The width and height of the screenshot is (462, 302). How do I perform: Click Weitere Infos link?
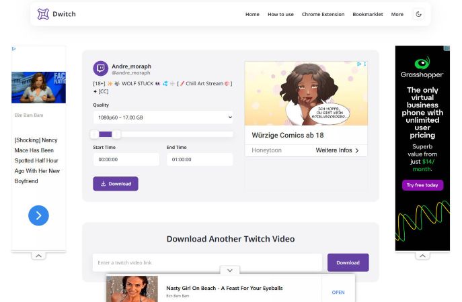[x=337, y=150]
